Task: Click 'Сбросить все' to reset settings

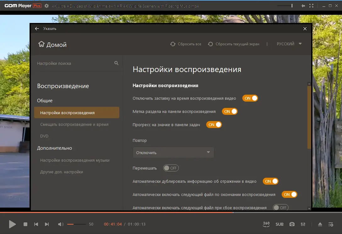Action: tap(186, 44)
